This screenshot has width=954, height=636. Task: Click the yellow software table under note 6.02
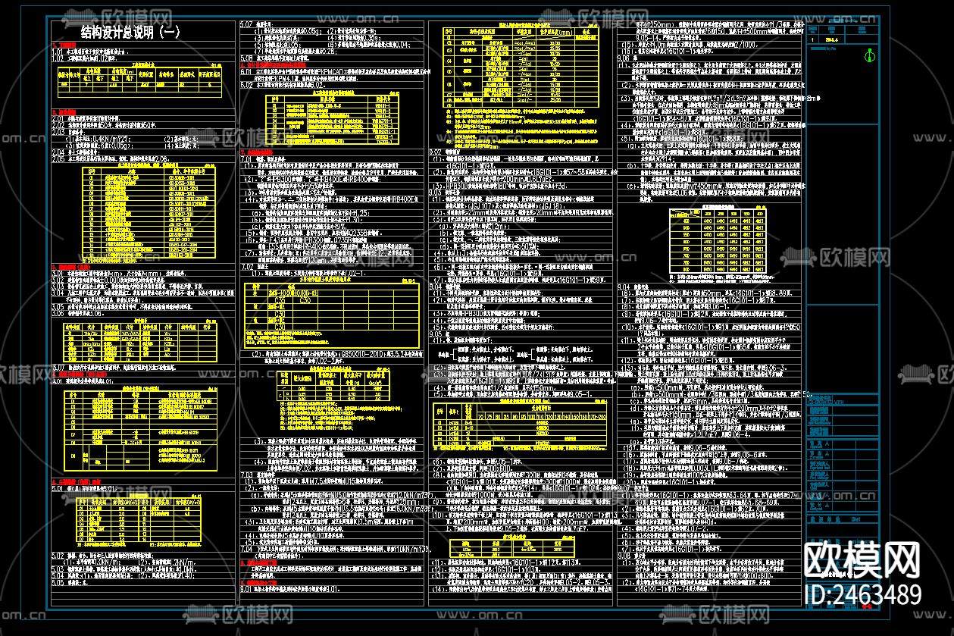(332, 119)
